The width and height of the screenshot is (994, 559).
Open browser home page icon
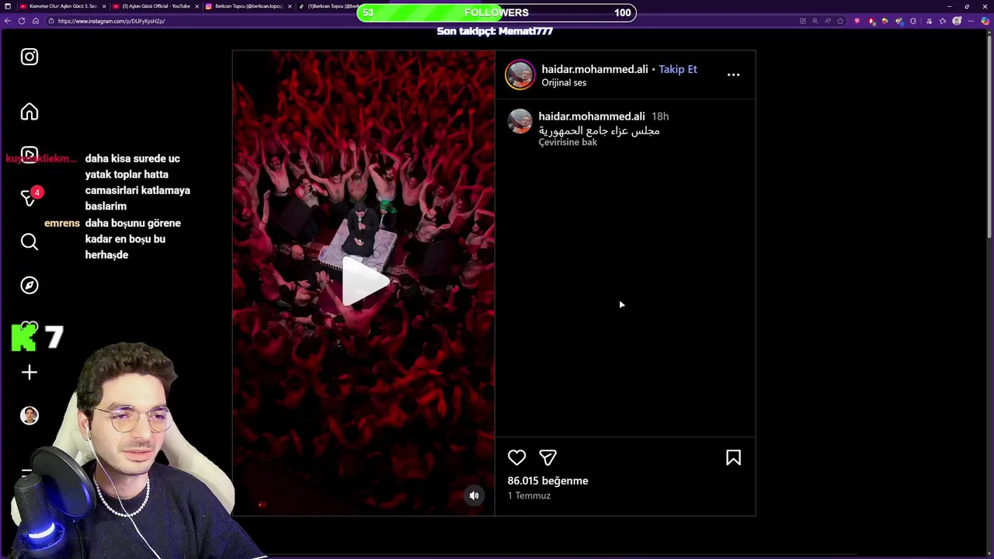(x=36, y=21)
